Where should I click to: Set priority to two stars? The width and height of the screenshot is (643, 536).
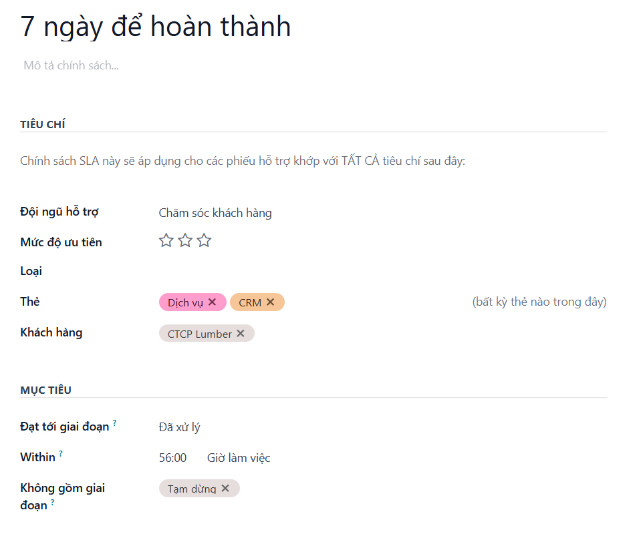click(185, 241)
